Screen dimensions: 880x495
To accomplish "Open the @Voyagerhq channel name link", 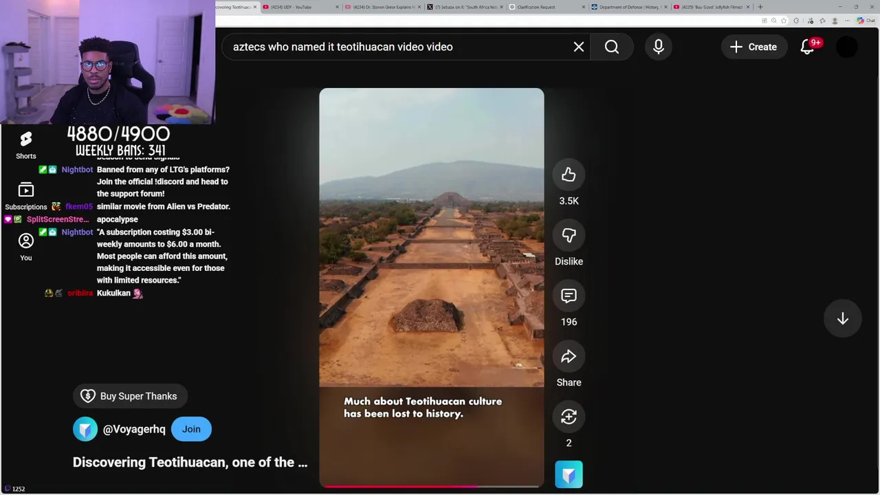I will point(134,429).
